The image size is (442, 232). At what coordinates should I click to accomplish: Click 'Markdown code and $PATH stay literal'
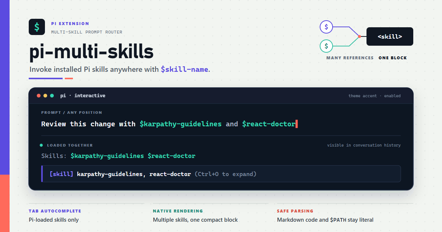tap(325, 220)
